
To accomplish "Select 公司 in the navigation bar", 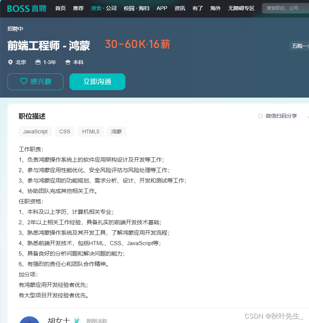I will [111, 8].
